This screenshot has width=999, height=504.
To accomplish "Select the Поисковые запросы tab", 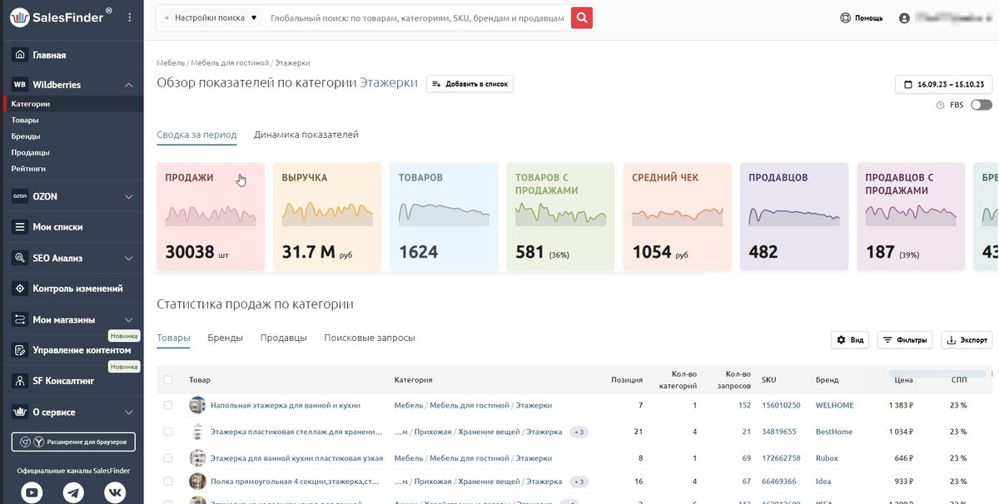I will click(x=370, y=338).
